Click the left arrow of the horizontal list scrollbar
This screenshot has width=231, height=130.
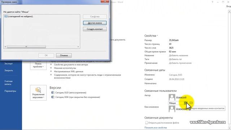click(x=5, y=47)
